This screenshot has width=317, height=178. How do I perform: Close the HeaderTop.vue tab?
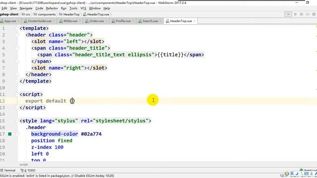pos(195,21)
